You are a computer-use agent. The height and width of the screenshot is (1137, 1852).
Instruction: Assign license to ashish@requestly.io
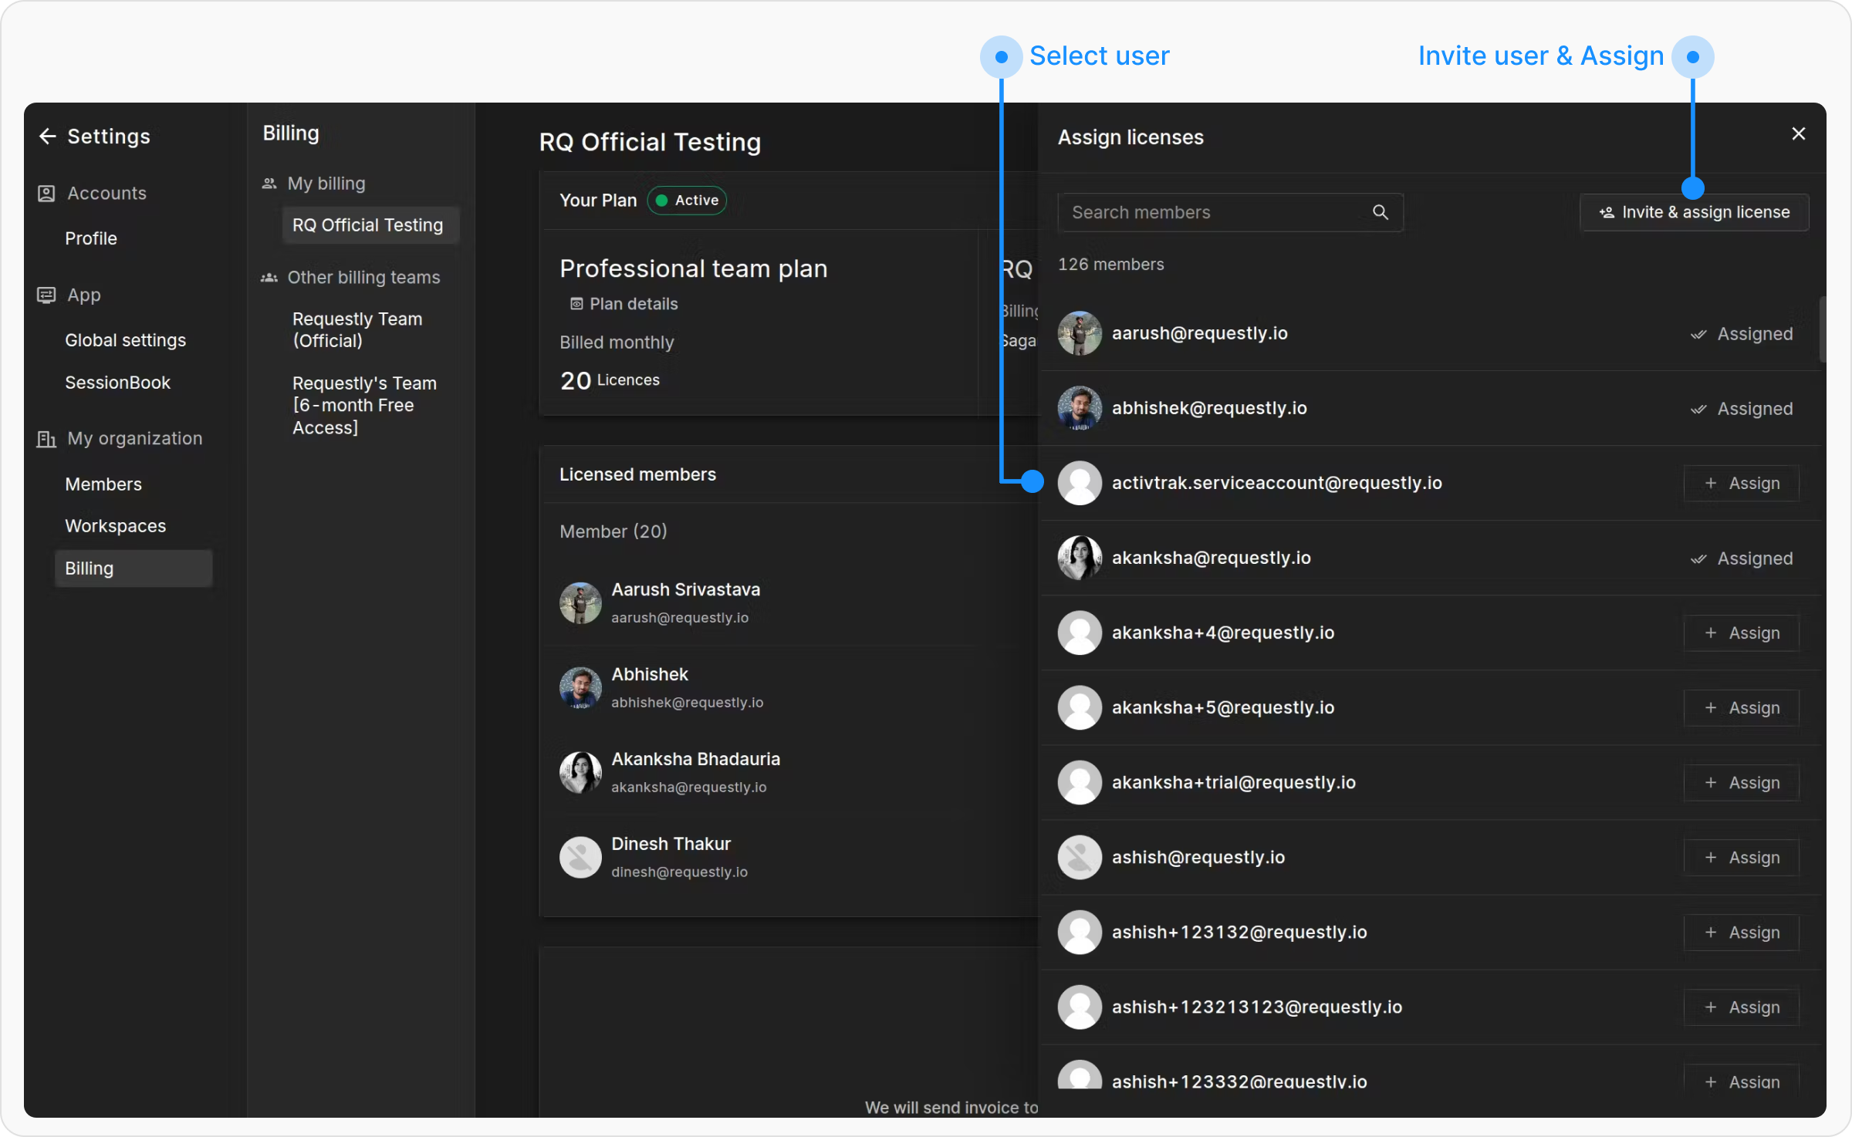1742,858
